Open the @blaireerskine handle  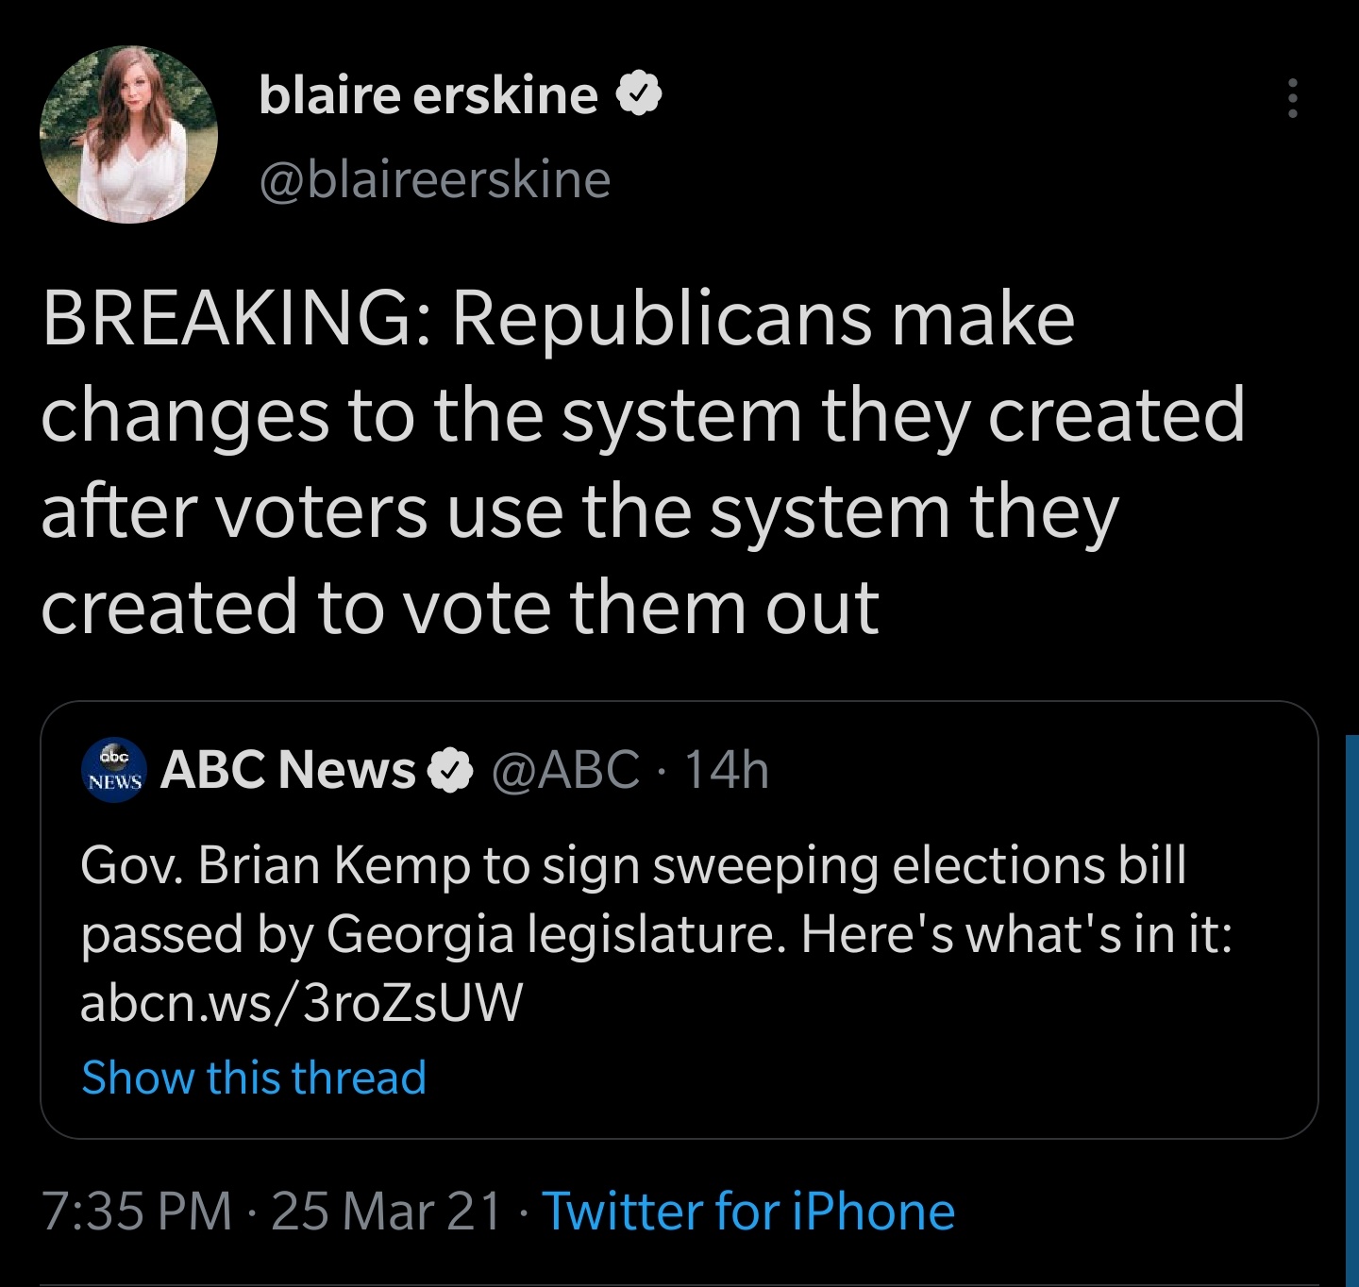[x=435, y=179]
